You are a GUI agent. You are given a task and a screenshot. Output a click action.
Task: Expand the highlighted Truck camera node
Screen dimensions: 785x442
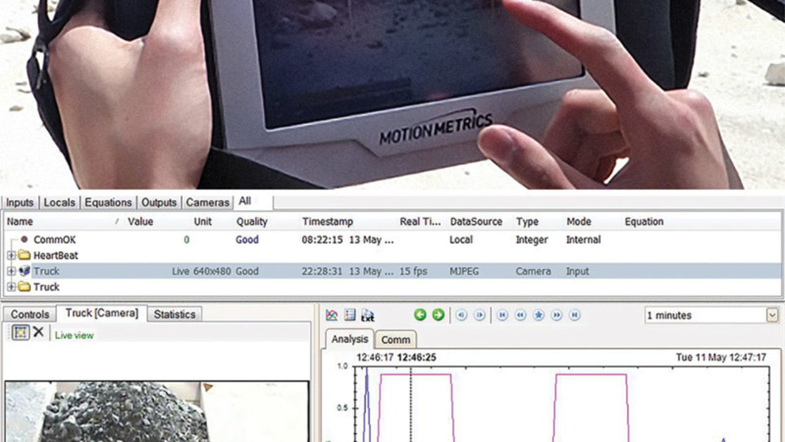pyautogui.click(x=11, y=271)
